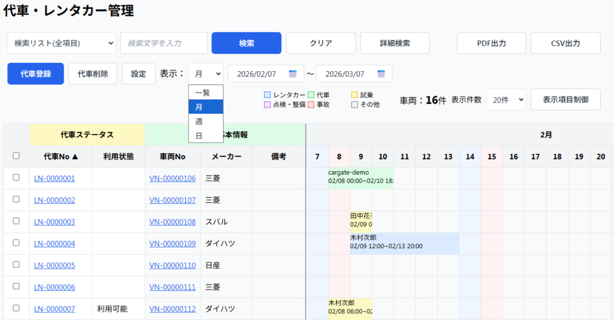Click the 試乗 yellow legend swatch
The width and height of the screenshot is (614, 320).
[x=354, y=95]
